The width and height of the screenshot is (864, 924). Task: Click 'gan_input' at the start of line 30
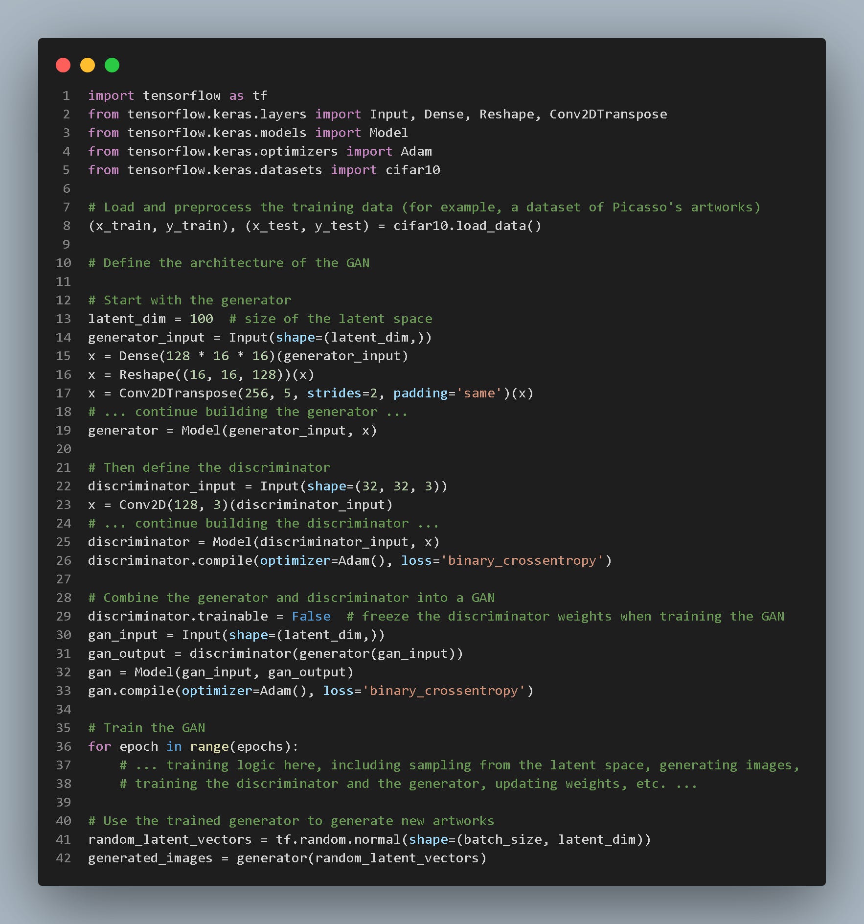(123, 635)
